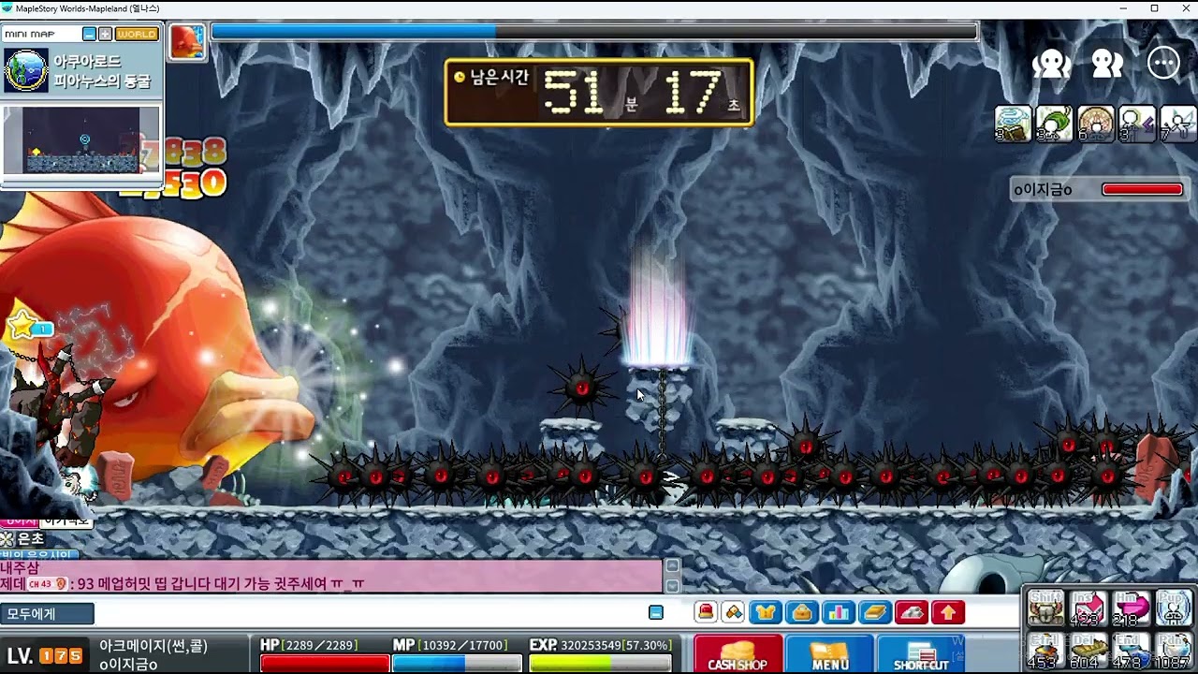
Task: Select the Pianus boss portrait icon
Action: [x=187, y=41]
